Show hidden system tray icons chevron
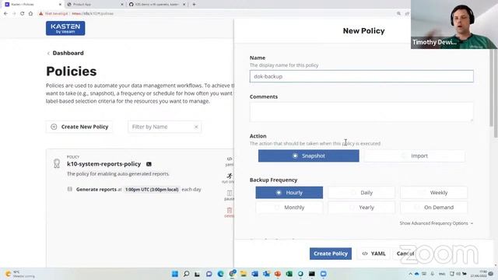Screen dimensions: 498x280 click(410, 274)
